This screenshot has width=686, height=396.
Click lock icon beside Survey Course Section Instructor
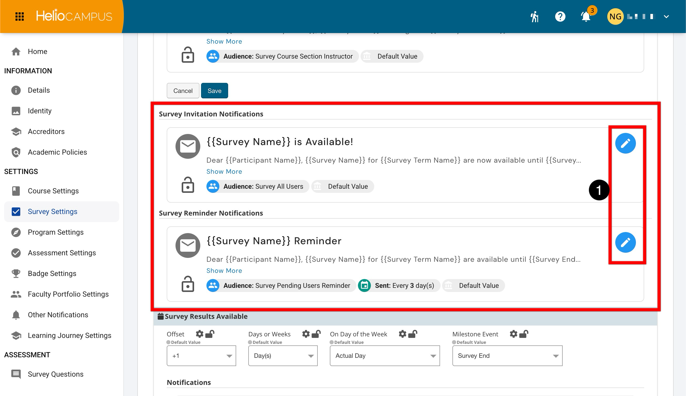point(188,55)
